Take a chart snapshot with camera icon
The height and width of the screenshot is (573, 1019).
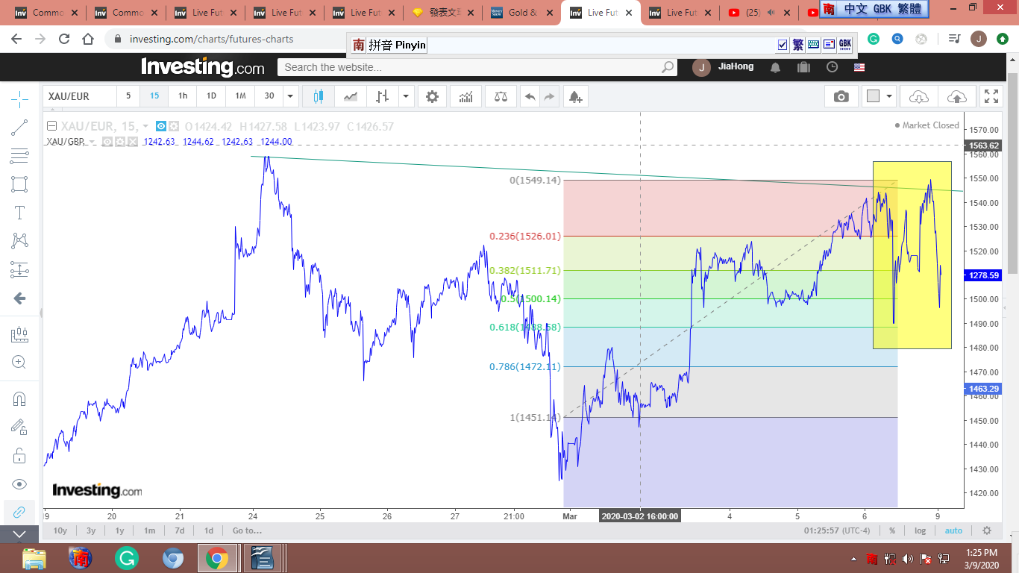click(841, 96)
